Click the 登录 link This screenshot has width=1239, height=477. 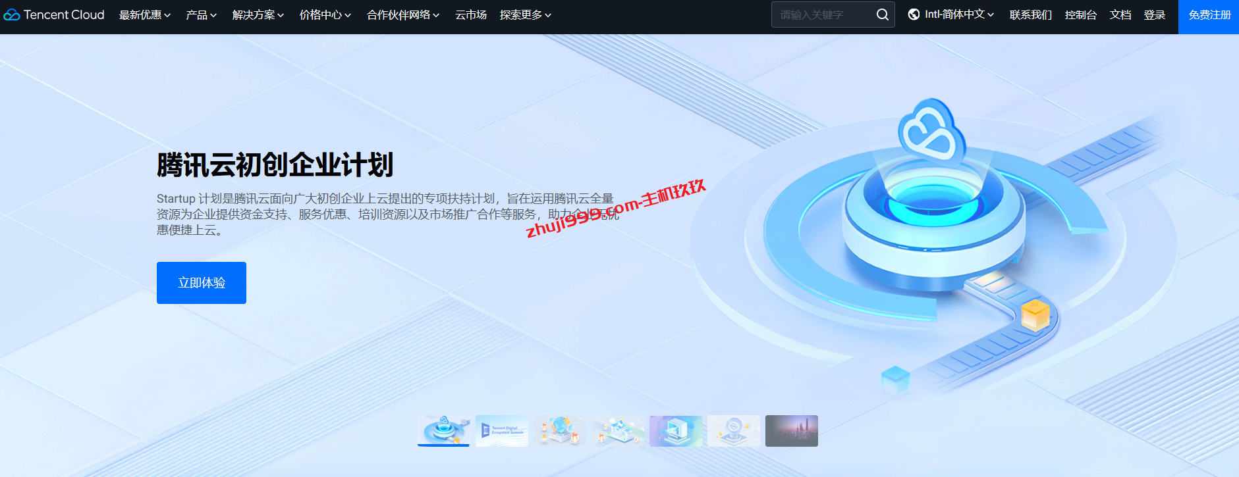(1154, 14)
